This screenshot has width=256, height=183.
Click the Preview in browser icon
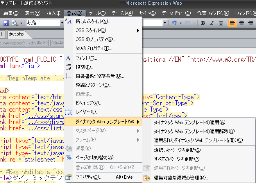(15, 23)
